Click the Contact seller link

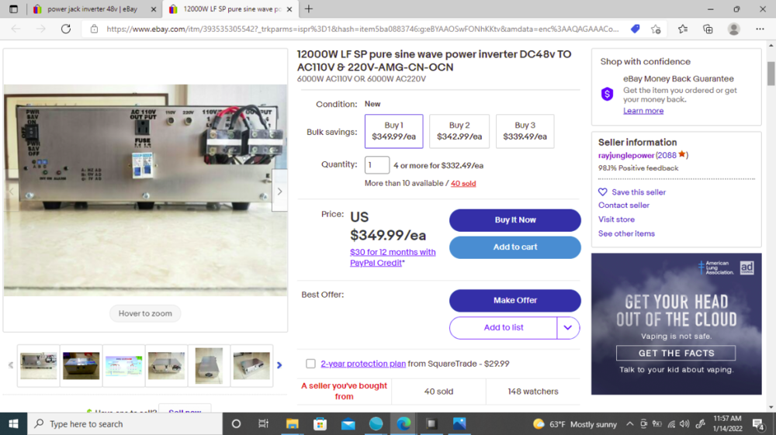(624, 205)
